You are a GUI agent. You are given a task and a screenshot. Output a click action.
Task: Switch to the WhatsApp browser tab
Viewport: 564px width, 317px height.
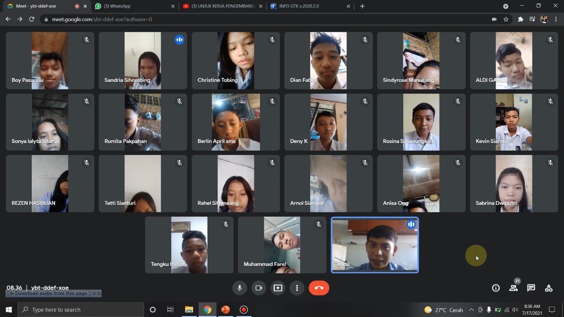pyautogui.click(x=132, y=6)
